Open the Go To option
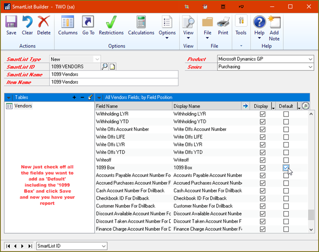The height and width of the screenshot is (252, 319). (x=88, y=22)
